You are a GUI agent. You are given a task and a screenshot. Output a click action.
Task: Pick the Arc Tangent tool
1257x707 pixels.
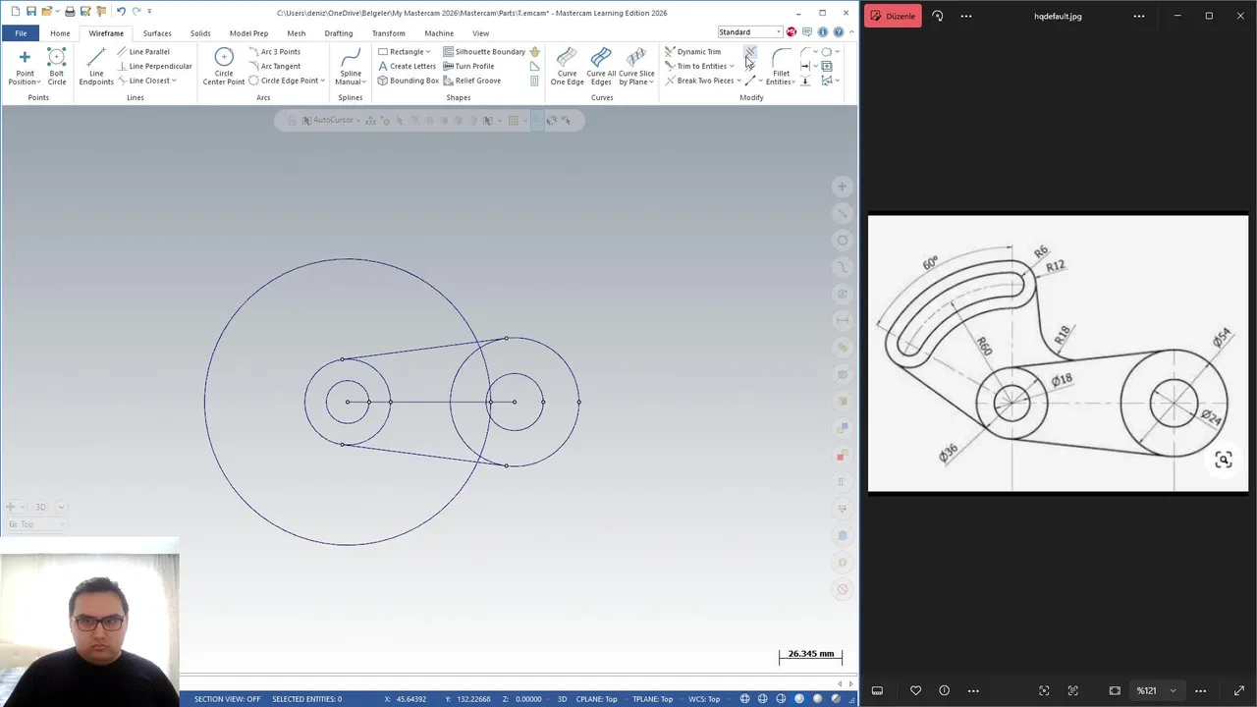click(x=275, y=66)
